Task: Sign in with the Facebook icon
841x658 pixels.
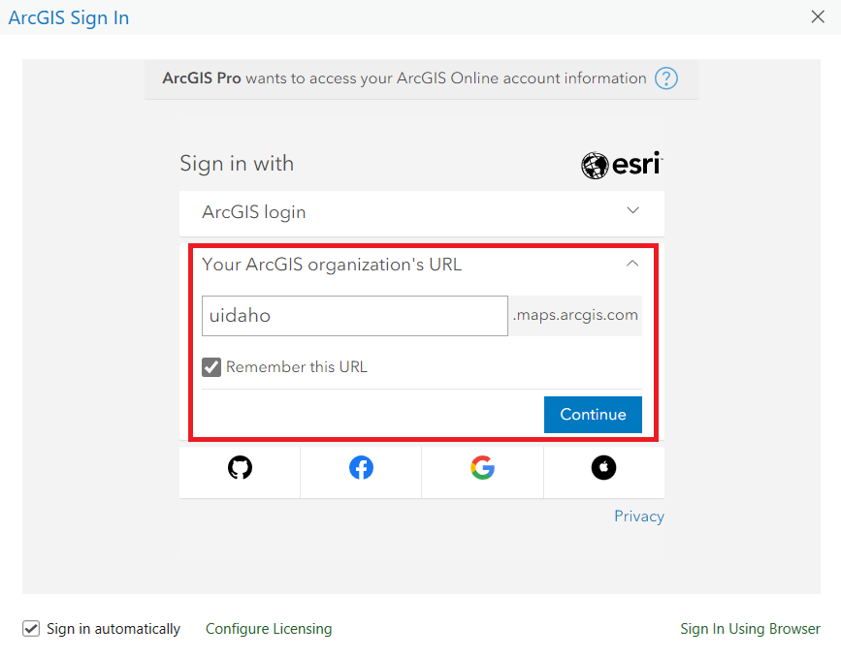Action: tap(361, 469)
